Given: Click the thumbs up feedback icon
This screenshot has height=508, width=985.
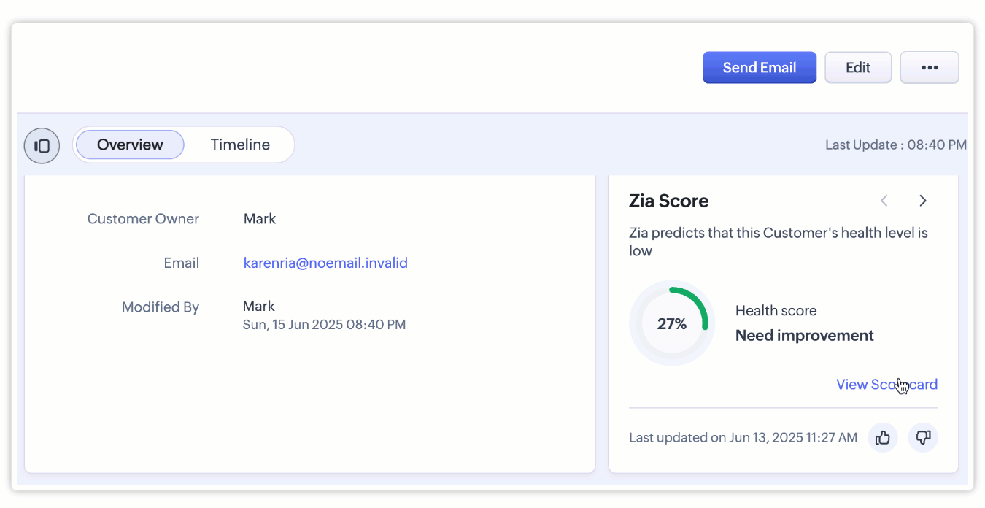Looking at the screenshot, I should tap(883, 438).
